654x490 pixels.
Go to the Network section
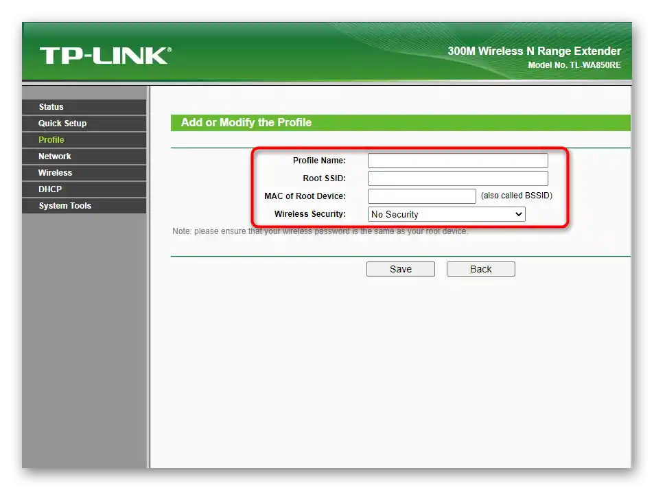[x=84, y=156]
